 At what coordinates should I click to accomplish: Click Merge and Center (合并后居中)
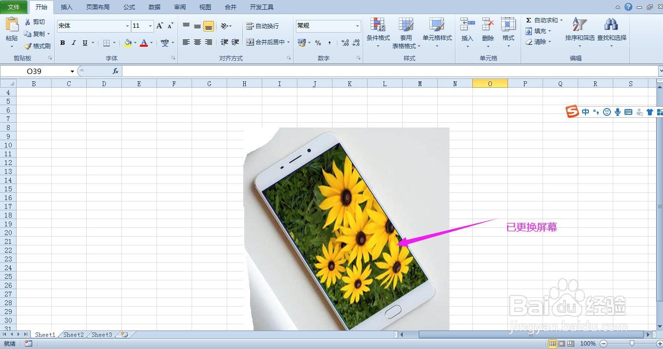pos(265,42)
